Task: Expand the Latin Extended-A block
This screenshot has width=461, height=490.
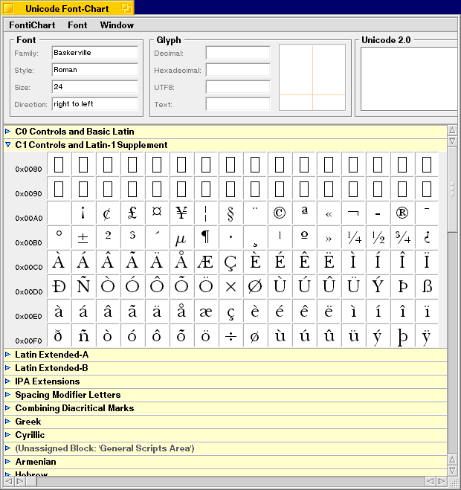Action: pos(8,355)
